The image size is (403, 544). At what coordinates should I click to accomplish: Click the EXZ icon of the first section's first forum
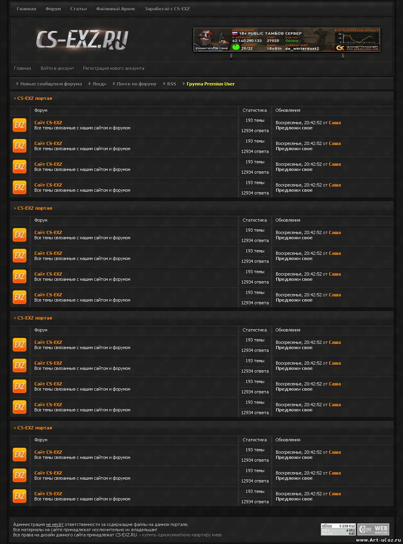tap(20, 125)
